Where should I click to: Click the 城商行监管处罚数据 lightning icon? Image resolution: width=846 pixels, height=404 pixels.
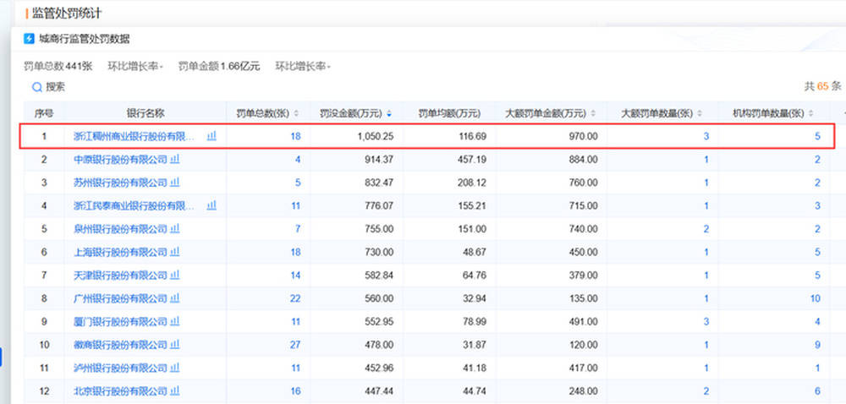pos(29,39)
